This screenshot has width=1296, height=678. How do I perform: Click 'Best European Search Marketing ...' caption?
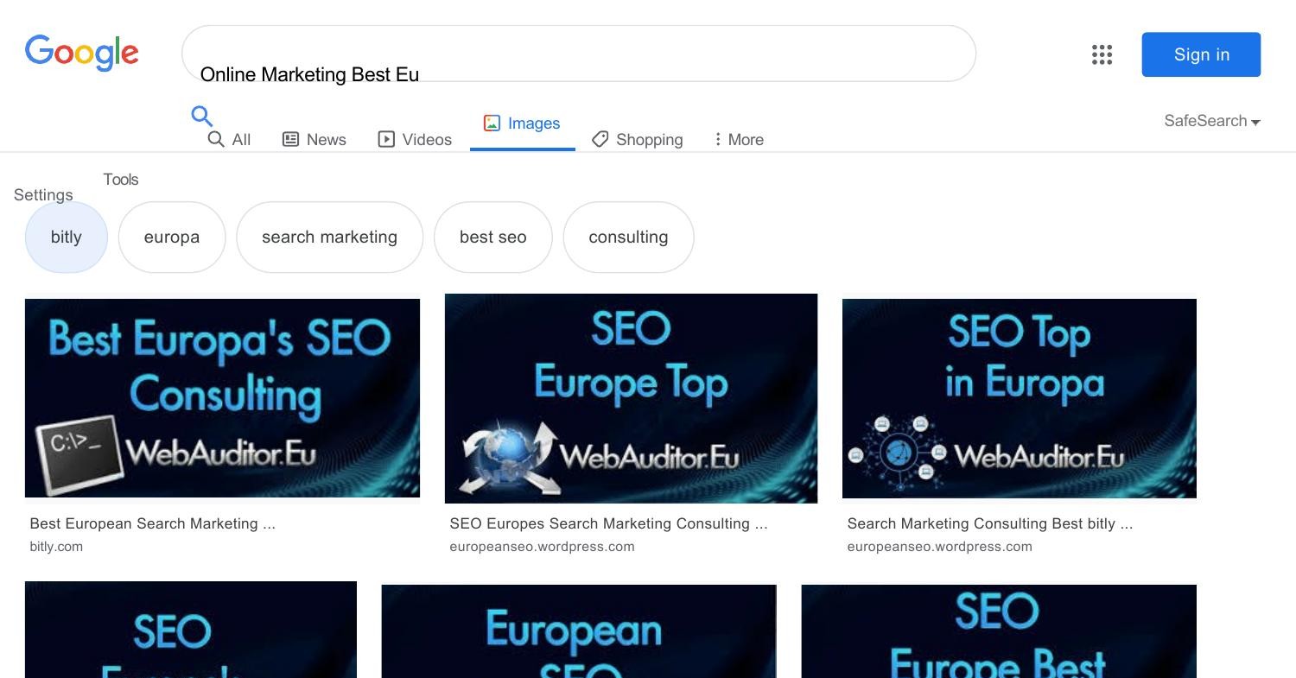click(153, 523)
